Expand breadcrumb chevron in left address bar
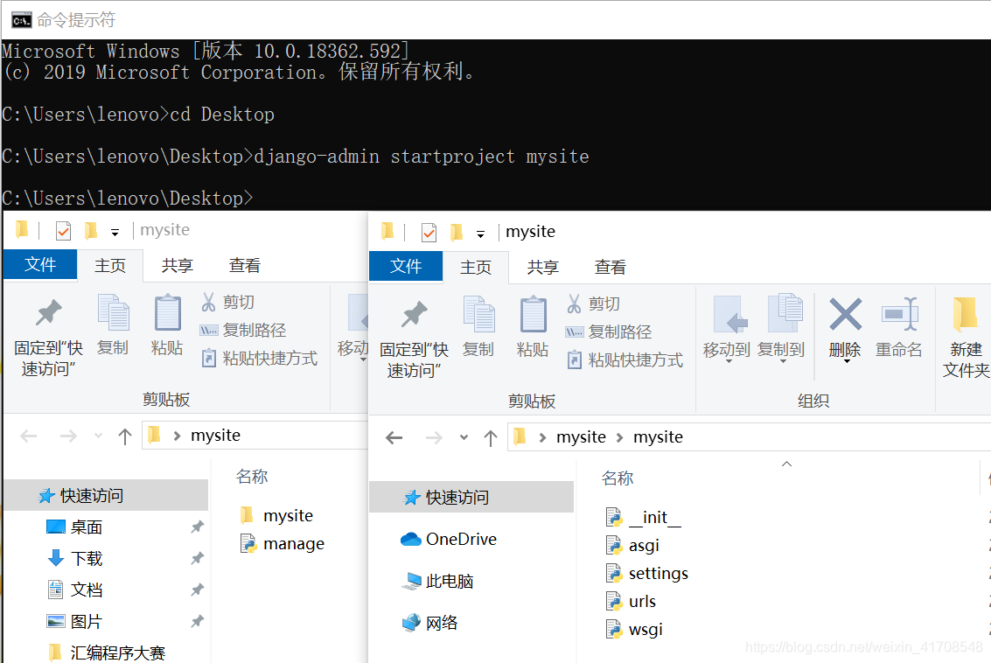The height and width of the screenshot is (663, 991). (177, 436)
